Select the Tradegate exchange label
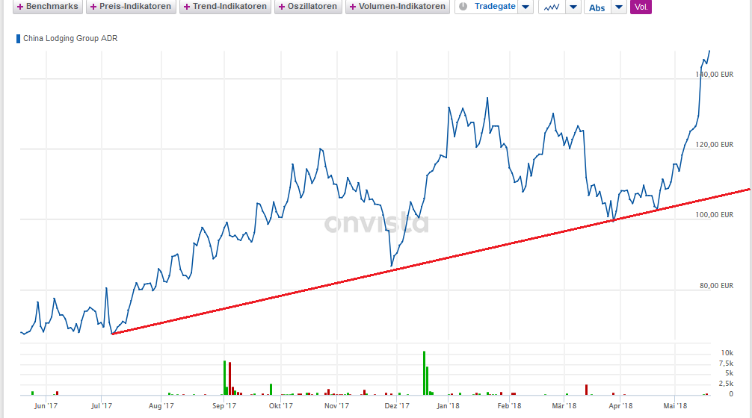Screen dimensions: 752x418 coord(494,7)
